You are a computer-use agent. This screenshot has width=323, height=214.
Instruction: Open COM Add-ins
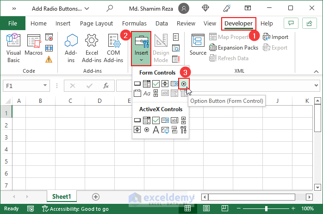113,48
